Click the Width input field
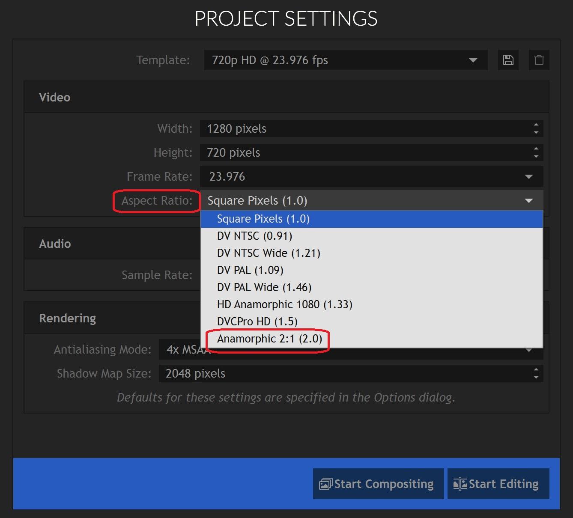The width and height of the screenshot is (573, 518). pos(364,129)
